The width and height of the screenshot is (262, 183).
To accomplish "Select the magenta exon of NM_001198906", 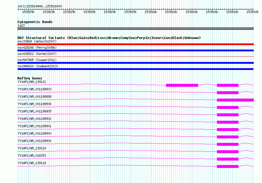I will coord(228,107).
